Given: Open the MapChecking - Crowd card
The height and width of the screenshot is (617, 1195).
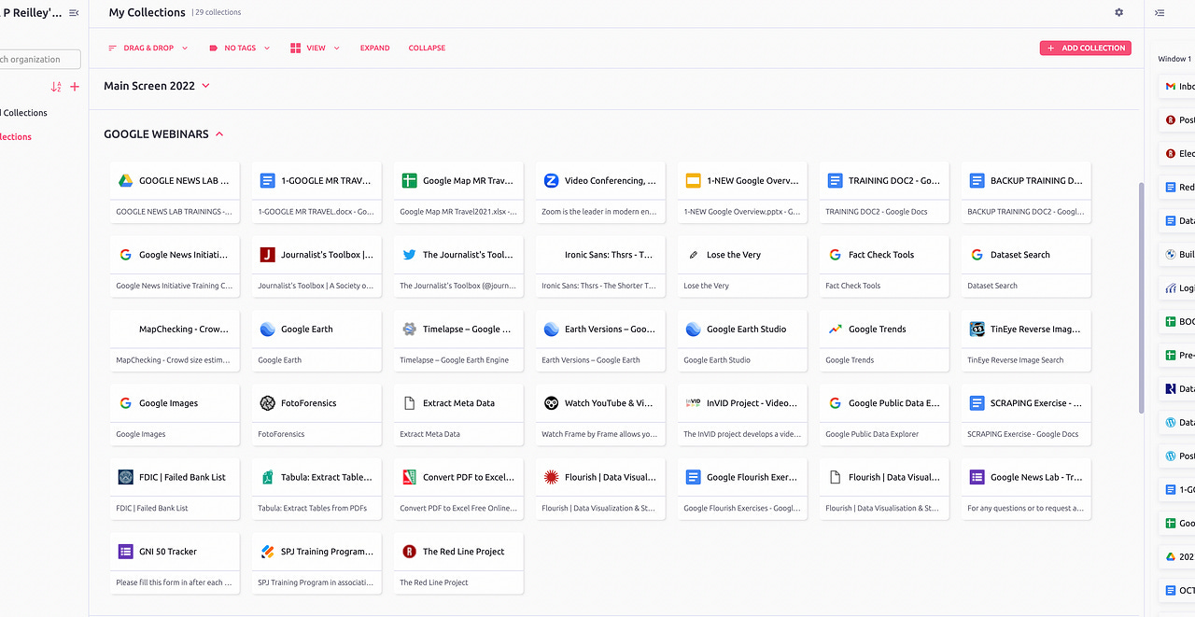Looking at the screenshot, I should coord(175,341).
